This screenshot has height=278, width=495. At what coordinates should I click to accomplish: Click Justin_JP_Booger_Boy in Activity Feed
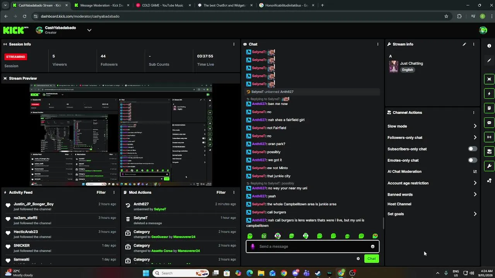pyautogui.click(x=34, y=204)
